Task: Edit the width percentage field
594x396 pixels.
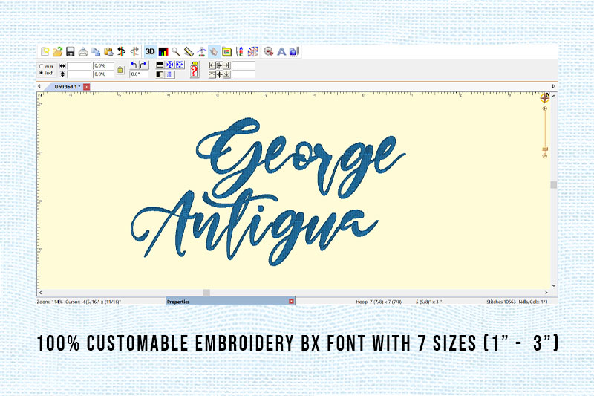Action: (x=103, y=66)
